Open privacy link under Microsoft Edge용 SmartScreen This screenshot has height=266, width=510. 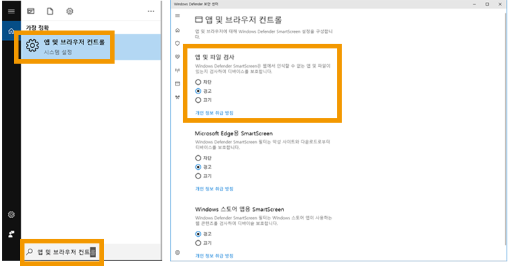click(215, 189)
